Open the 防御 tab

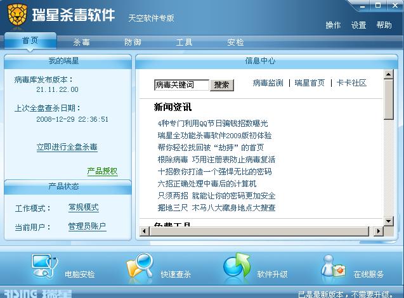[133, 42]
